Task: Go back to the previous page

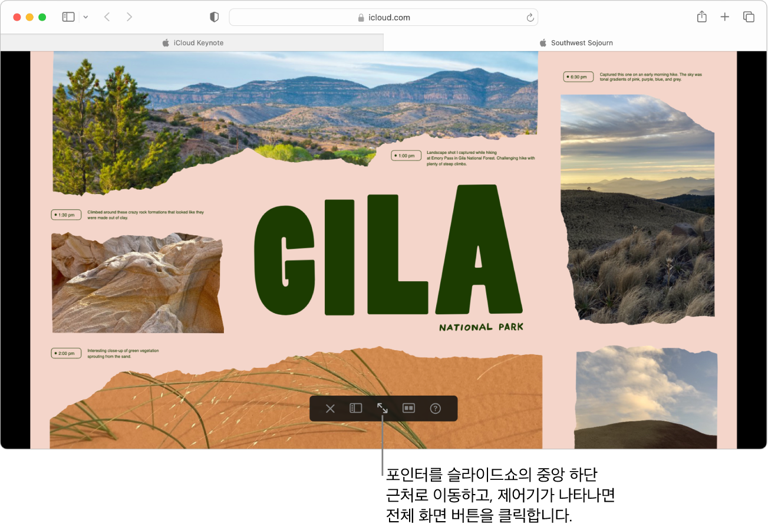Action: tap(107, 17)
